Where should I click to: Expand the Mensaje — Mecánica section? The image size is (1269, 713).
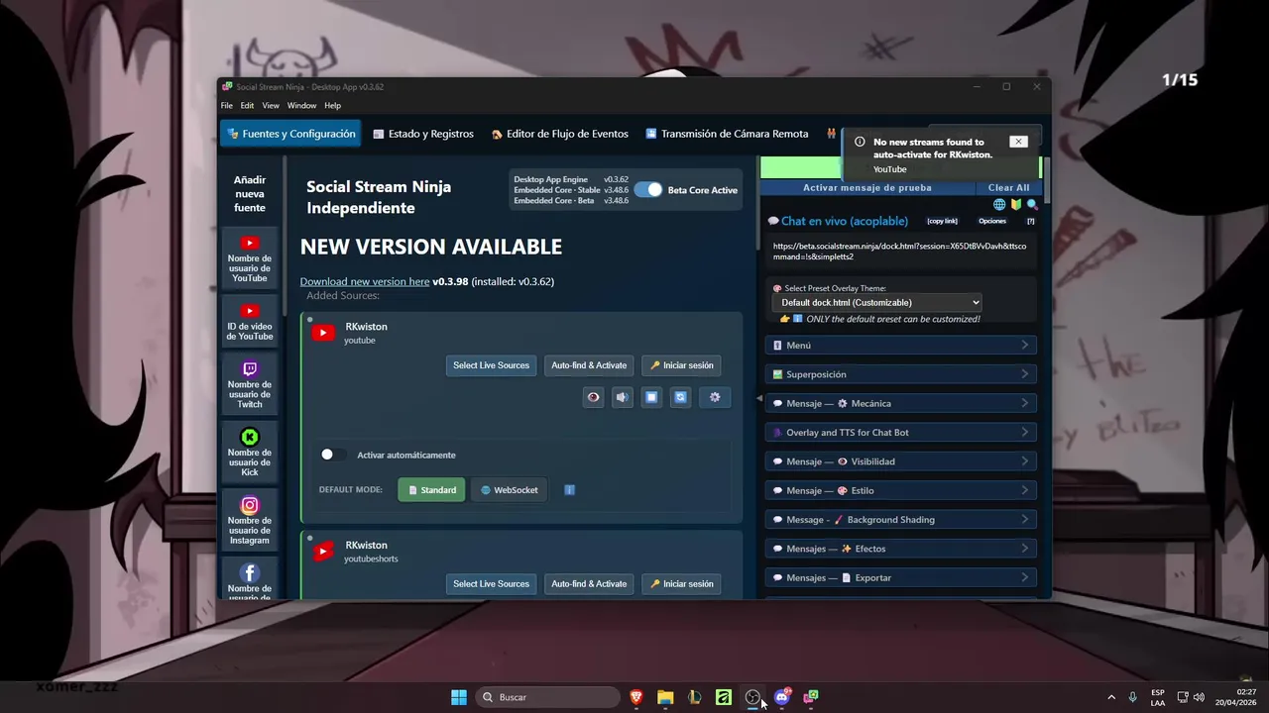(x=901, y=403)
